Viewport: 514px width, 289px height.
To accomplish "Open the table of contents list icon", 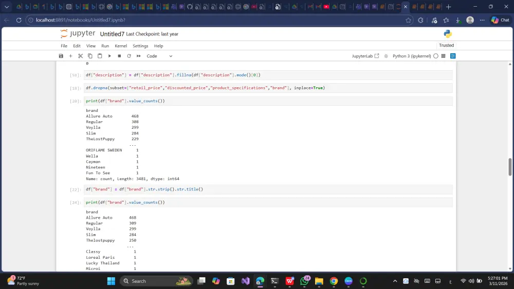I will coord(443,56).
